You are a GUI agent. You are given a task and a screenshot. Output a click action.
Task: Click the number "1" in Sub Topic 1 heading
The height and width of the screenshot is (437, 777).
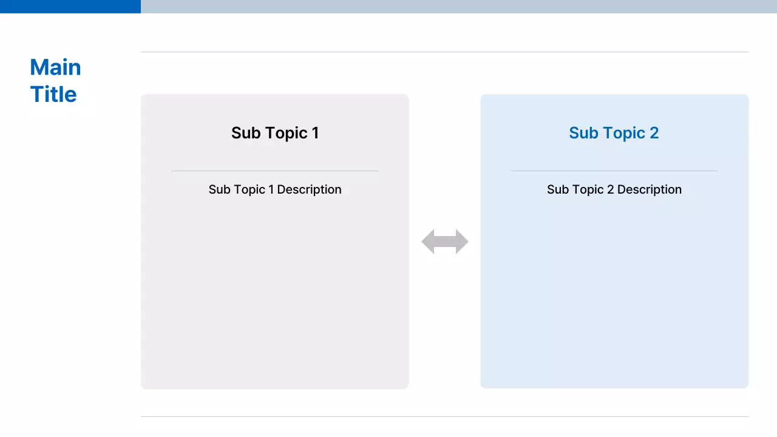click(x=315, y=133)
